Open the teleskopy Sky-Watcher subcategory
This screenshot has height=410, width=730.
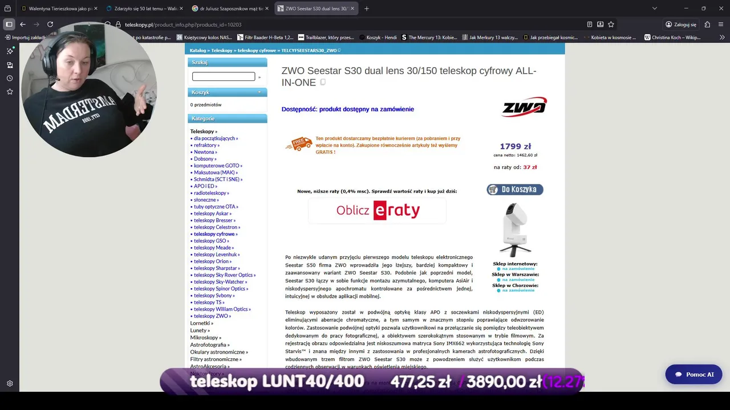coord(220,282)
